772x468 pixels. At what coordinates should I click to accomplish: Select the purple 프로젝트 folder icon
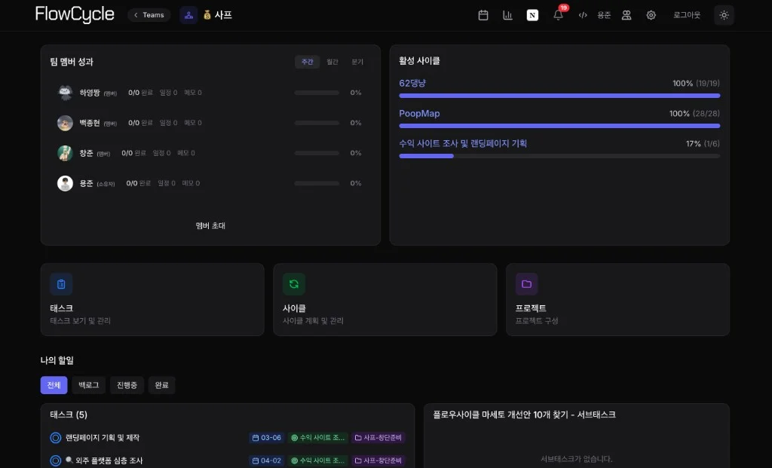tap(526, 284)
